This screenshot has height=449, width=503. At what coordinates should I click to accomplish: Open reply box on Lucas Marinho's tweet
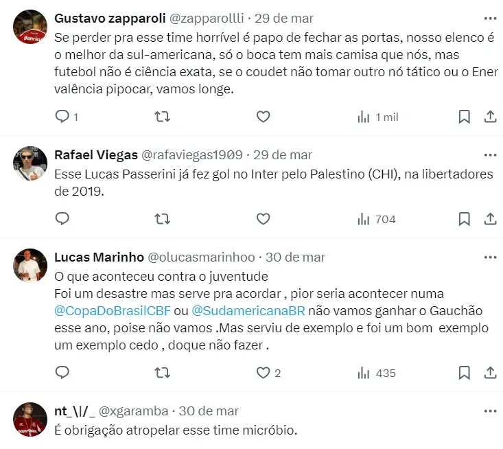point(62,373)
